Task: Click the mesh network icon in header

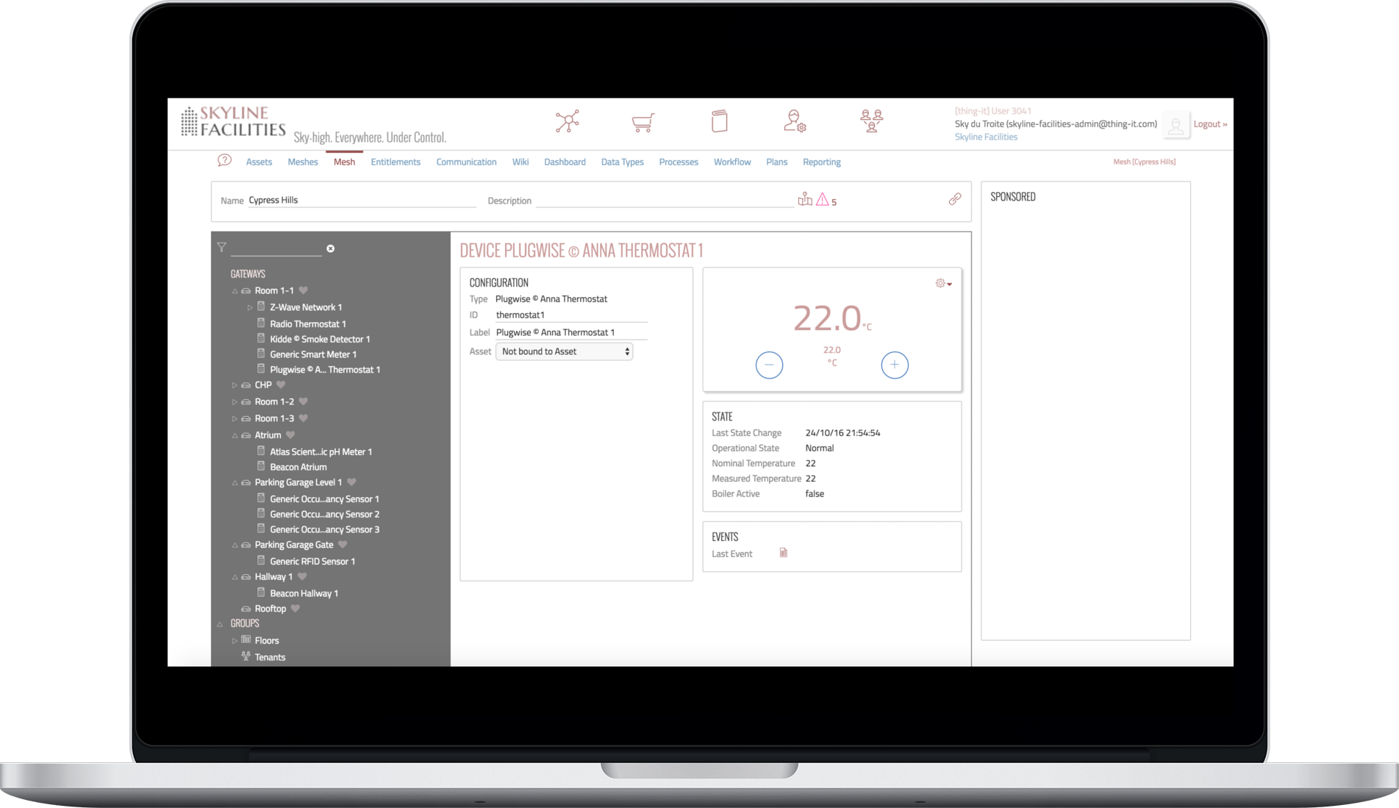Action: click(567, 121)
